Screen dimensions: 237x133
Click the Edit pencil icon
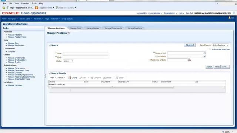(x=81, y=78)
